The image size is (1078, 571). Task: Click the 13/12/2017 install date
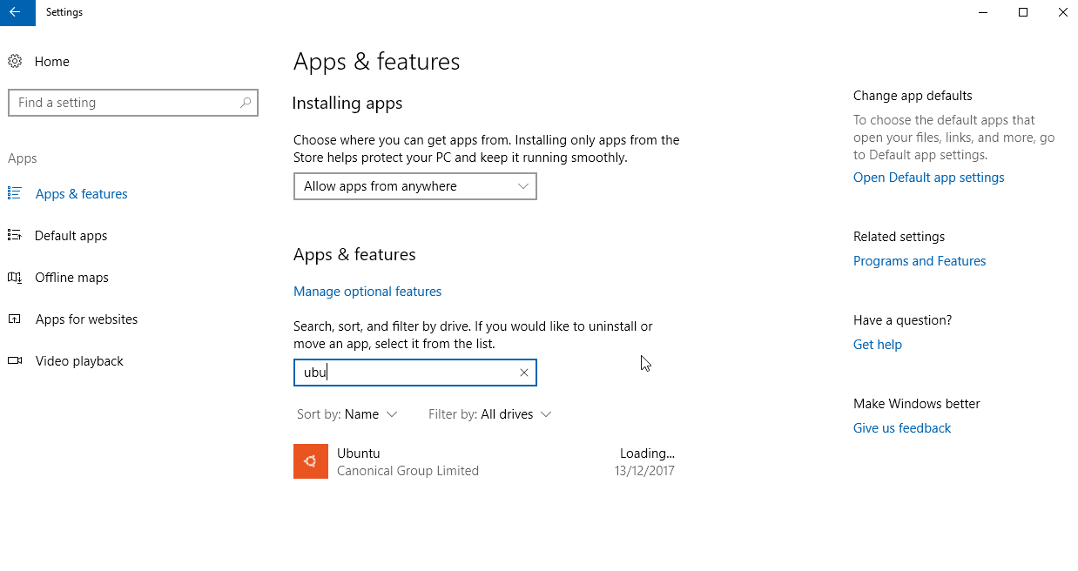point(644,471)
